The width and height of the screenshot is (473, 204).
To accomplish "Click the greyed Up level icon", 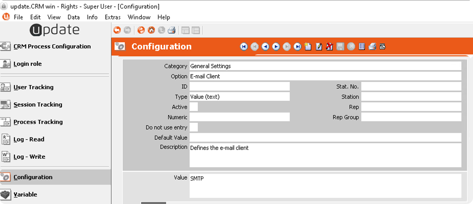I will pyautogui.click(x=161, y=30).
